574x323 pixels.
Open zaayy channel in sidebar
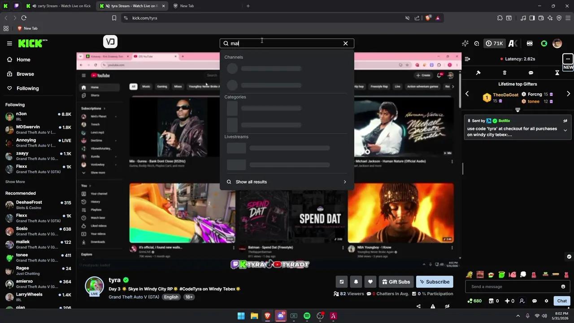pos(38,156)
